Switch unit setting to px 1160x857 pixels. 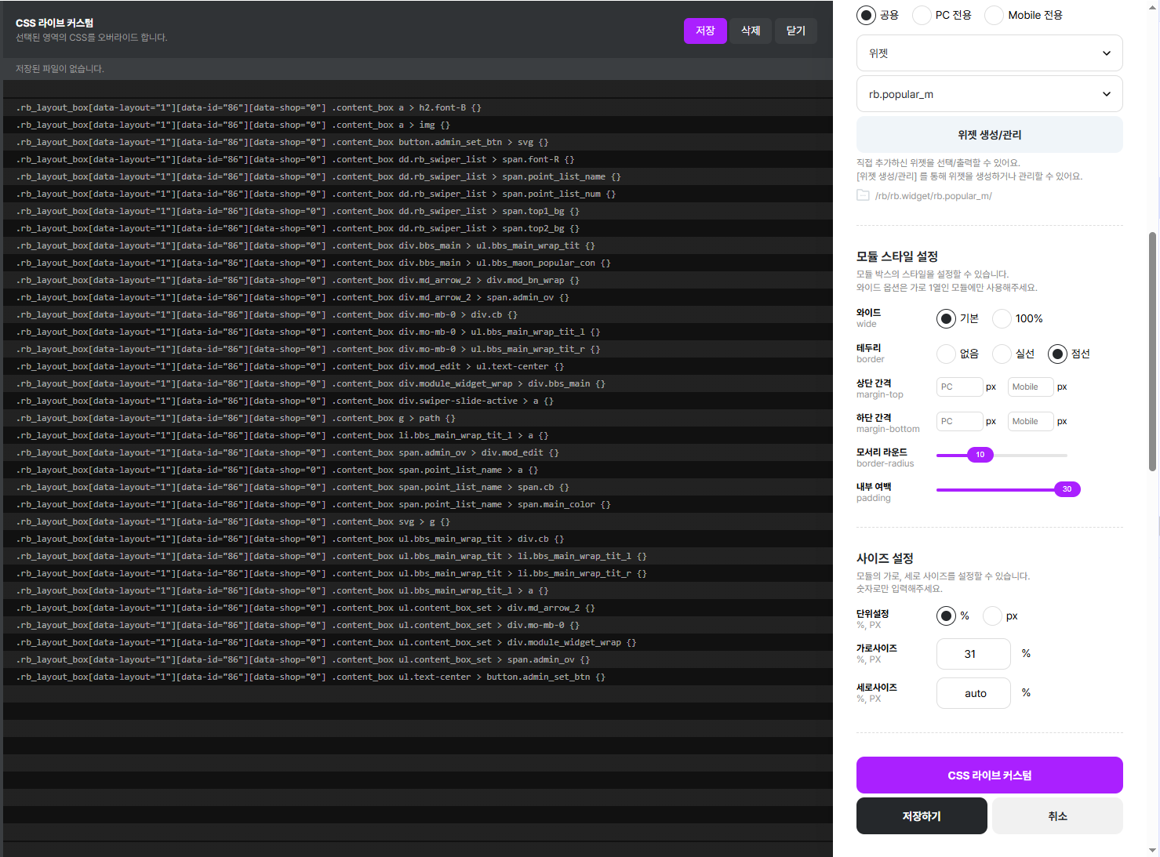click(x=992, y=616)
